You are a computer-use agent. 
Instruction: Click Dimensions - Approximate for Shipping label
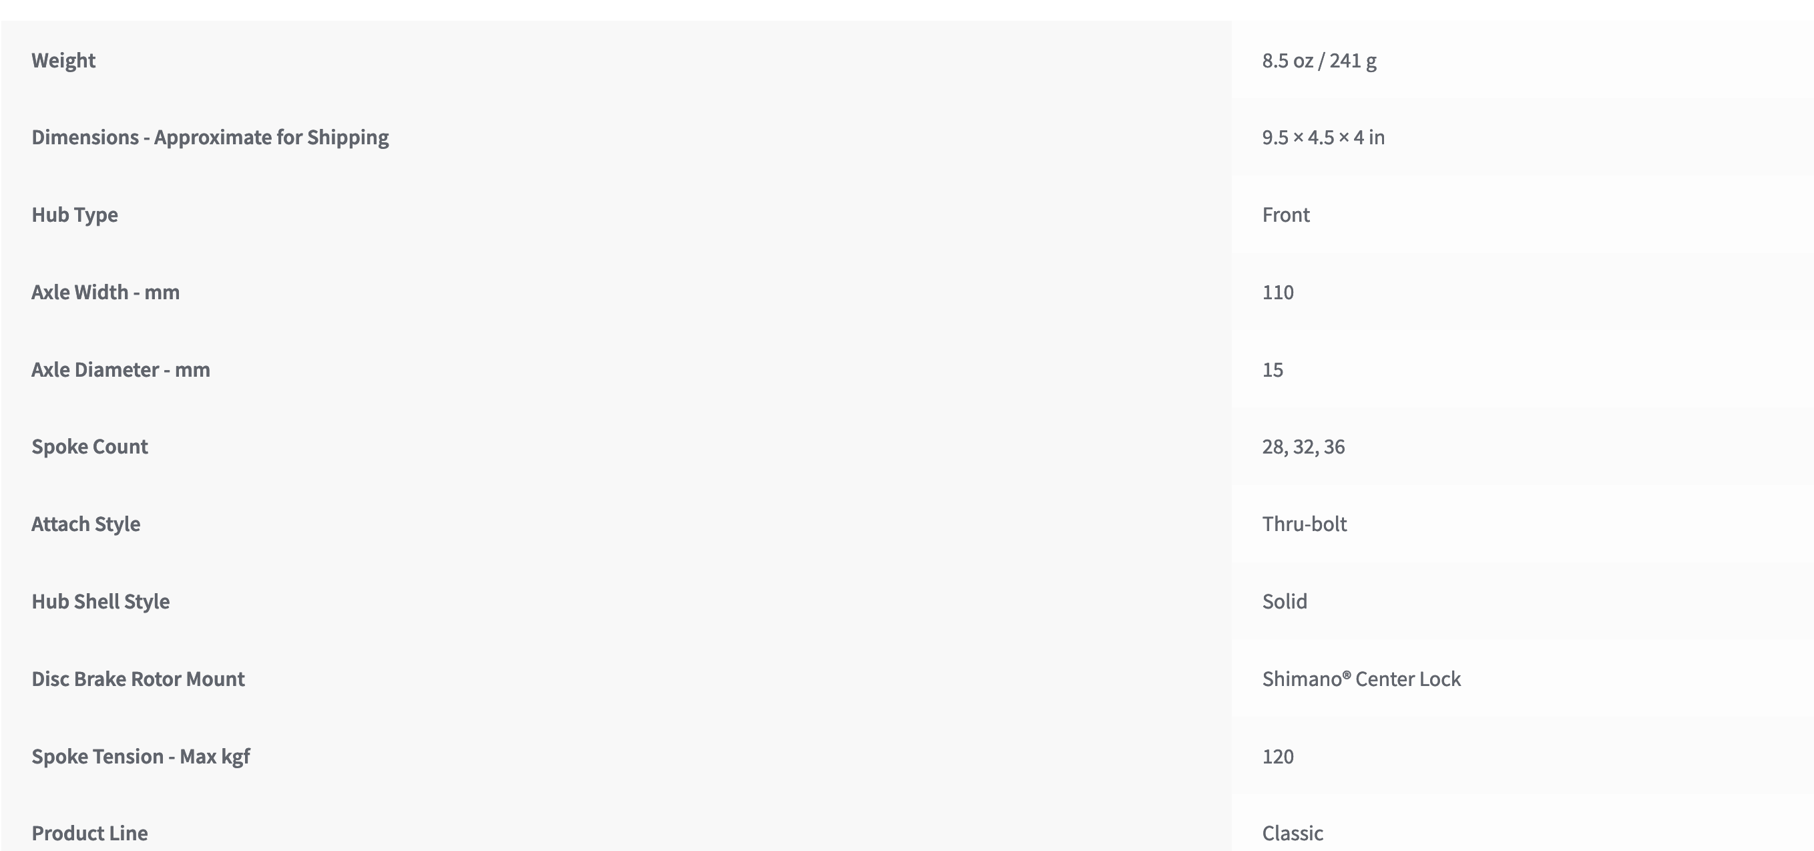coord(210,138)
